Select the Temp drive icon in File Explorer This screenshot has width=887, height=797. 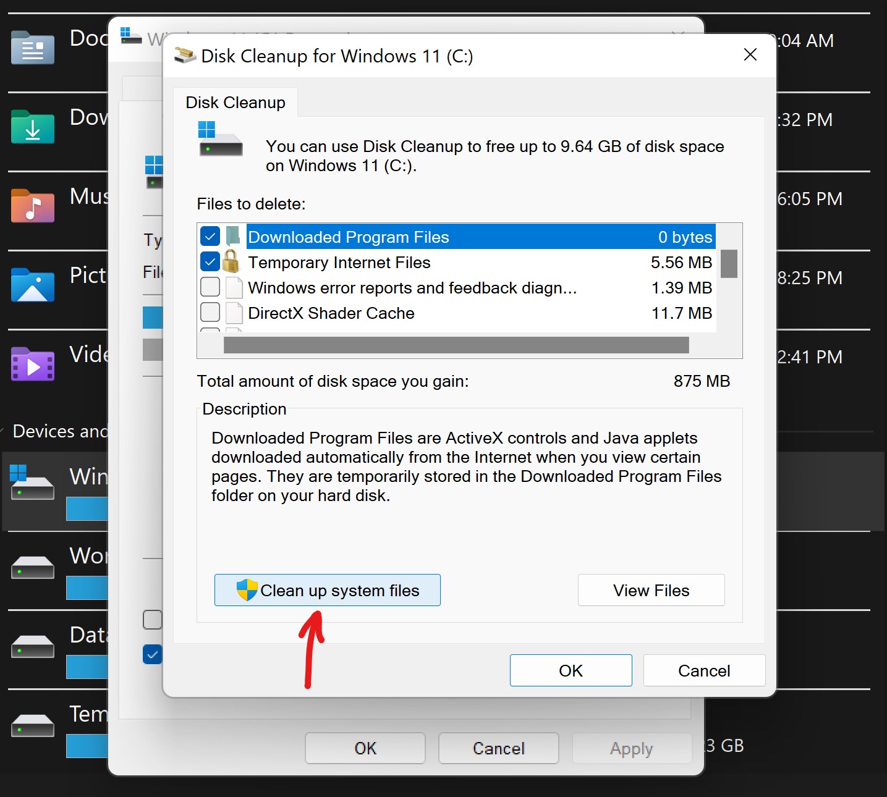(x=33, y=725)
